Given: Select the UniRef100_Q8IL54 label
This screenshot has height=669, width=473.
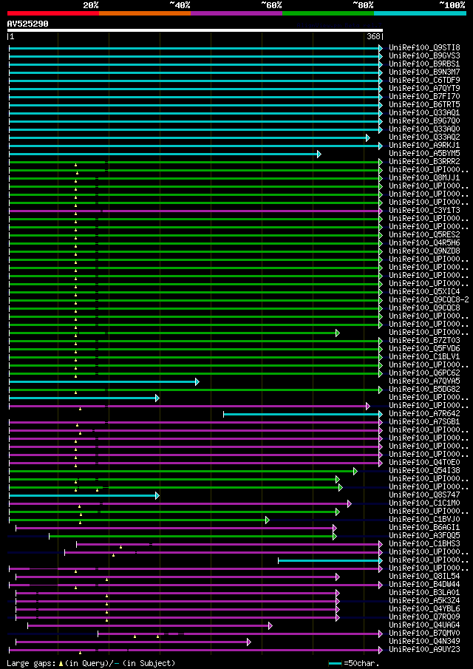Looking at the screenshot, I should (x=424, y=577).
